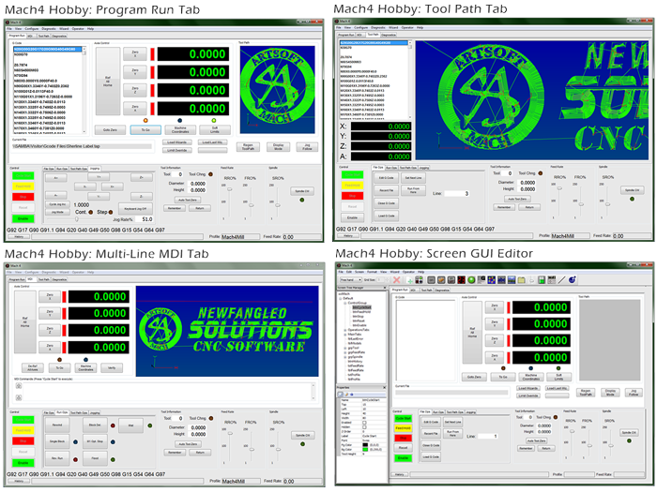The width and height of the screenshot is (657, 492).
Task: Open the Screen menu in GUI Editor window
Action: pyautogui.click(x=359, y=272)
